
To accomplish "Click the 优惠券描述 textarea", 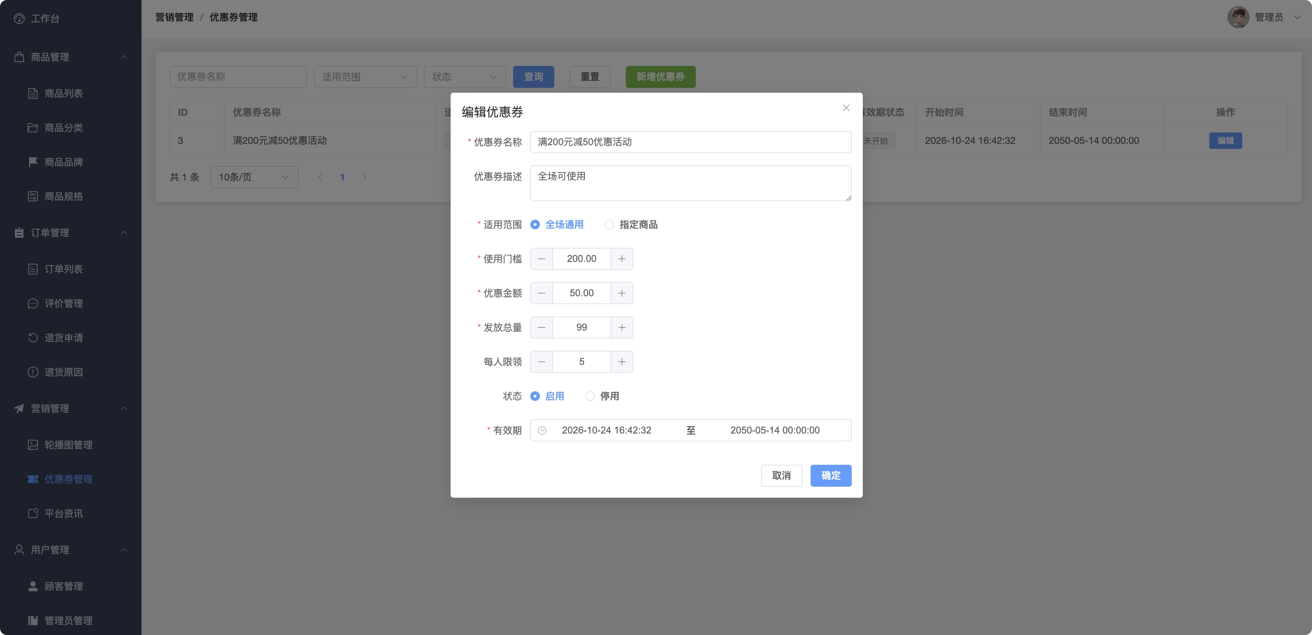I will 691,183.
